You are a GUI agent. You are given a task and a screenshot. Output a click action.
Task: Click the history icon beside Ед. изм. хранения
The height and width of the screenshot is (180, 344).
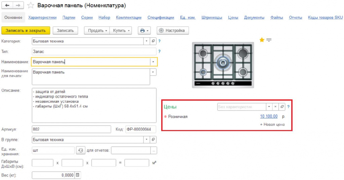(81, 150)
